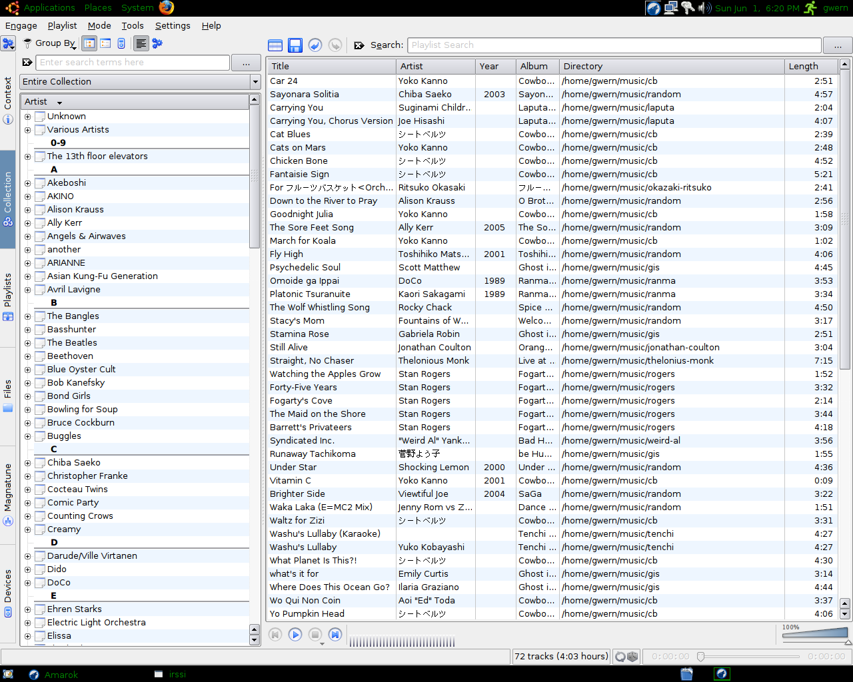
Task: Toggle Show Divider button
Action: (141, 43)
